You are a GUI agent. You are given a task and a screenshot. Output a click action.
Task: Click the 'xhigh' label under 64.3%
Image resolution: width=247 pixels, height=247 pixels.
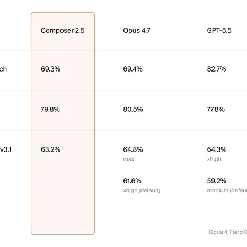point(214,159)
